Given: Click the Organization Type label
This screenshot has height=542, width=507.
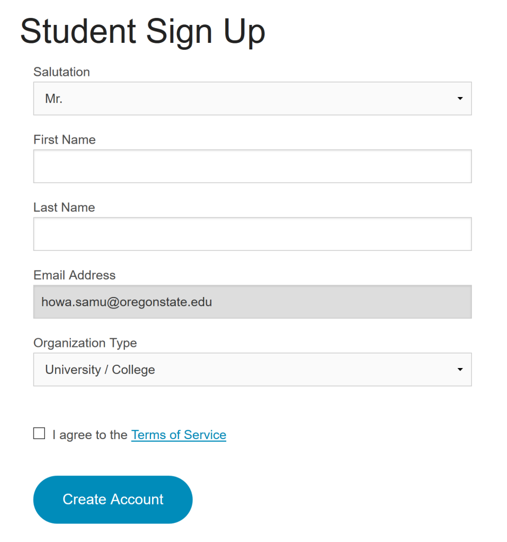Looking at the screenshot, I should 85,343.
